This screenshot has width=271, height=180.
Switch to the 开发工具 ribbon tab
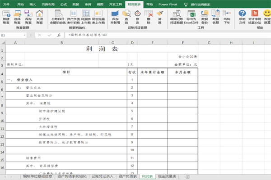[x=116, y=4]
